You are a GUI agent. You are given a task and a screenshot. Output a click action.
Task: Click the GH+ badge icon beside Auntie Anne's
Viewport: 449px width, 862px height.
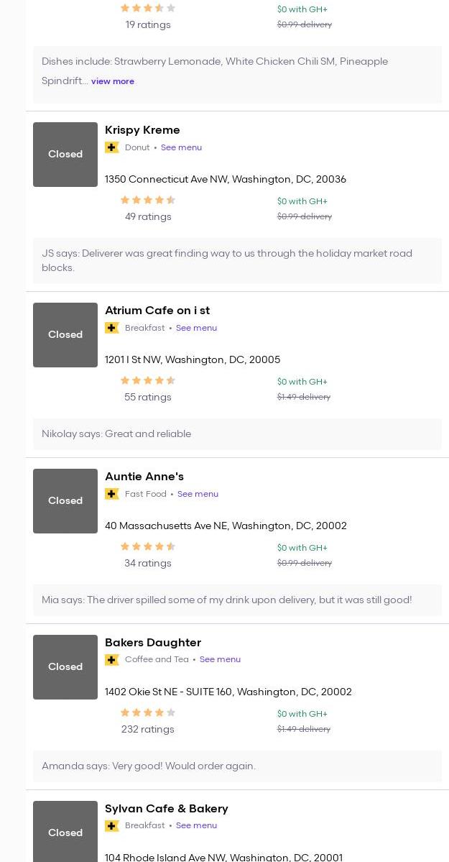pyautogui.click(x=111, y=494)
